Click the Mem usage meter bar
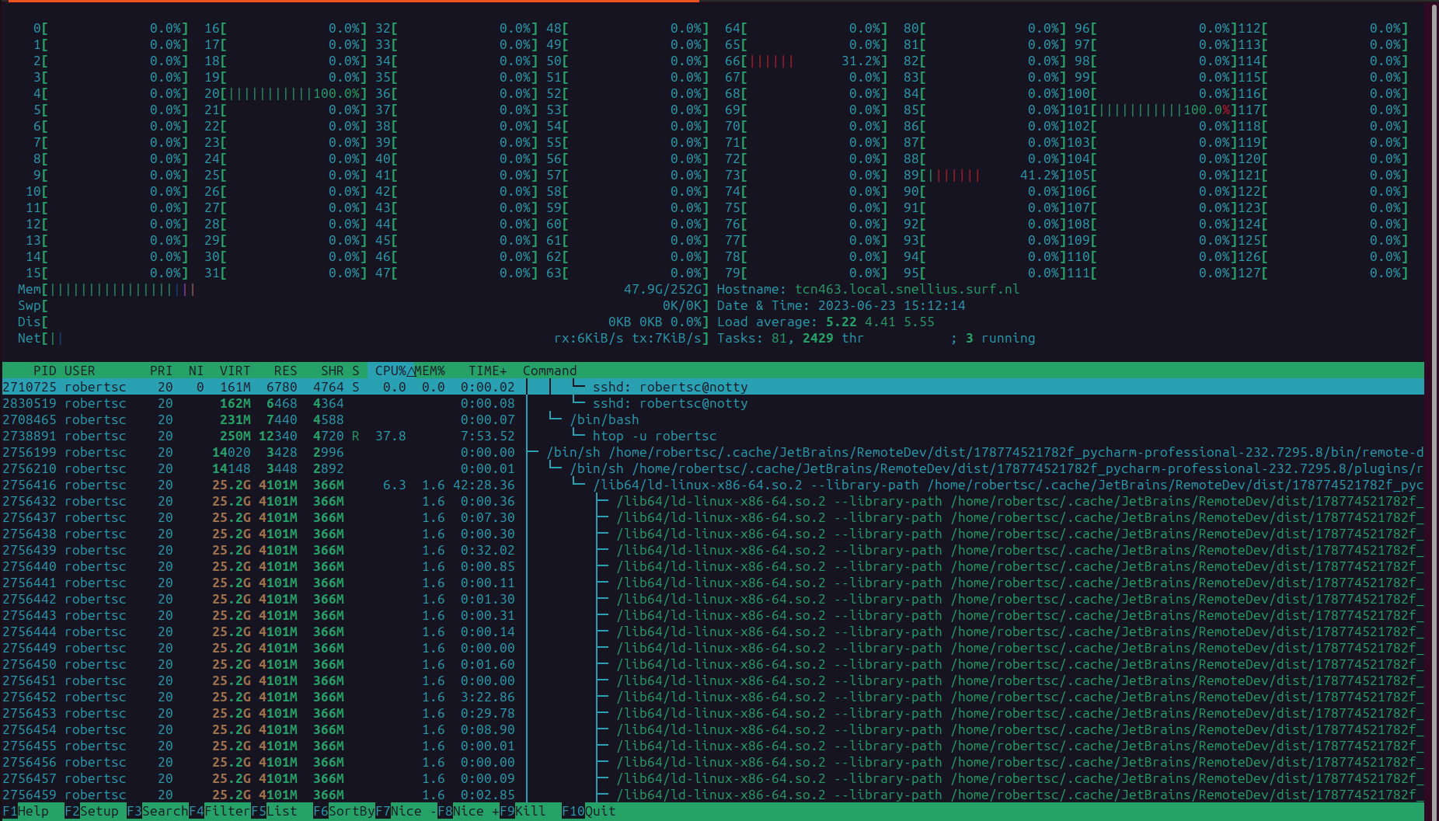 click(x=363, y=289)
